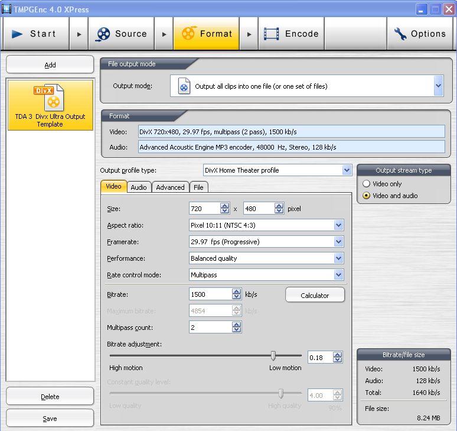Open the Aspect ratio dropdown

(338, 225)
